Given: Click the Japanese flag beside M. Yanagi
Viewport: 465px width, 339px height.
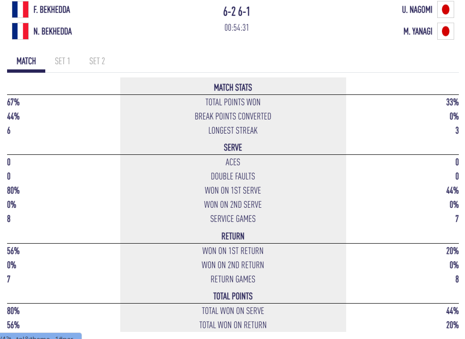Looking at the screenshot, I should coord(445,32).
